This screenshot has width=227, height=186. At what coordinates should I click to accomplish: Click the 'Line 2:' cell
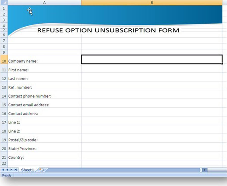(44, 130)
